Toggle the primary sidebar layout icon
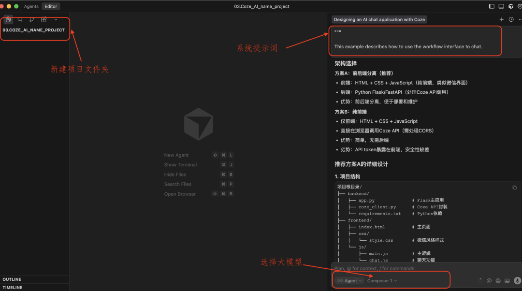 [x=492, y=6]
